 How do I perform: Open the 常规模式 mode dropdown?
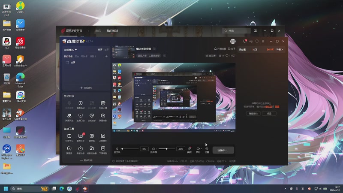click(x=70, y=50)
